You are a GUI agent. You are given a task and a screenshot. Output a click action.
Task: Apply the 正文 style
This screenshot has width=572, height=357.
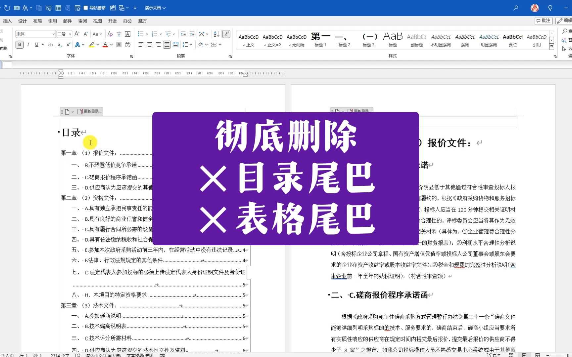click(249, 40)
